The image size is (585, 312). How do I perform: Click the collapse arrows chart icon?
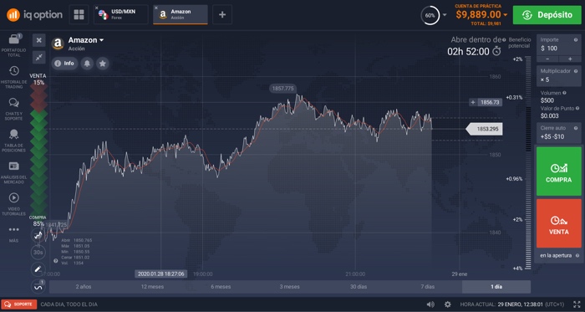[38, 57]
